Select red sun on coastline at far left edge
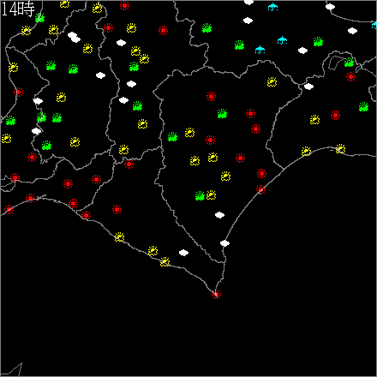Image resolution: width=377 pixels, height=377 pixels. pyautogui.click(x=9, y=209)
